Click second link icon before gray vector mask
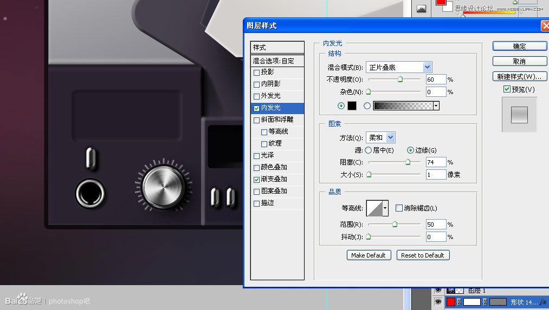 (485, 302)
